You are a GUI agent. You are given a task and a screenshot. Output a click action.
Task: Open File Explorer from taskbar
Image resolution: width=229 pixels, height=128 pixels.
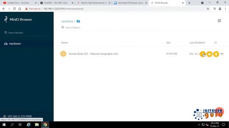tap(37, 125)
